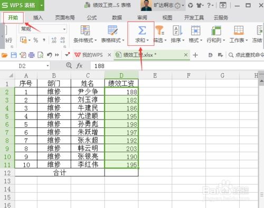Select the 绩效工资 header cell
264x208 pixels.
pyautogui.click(x=121, y=83)
